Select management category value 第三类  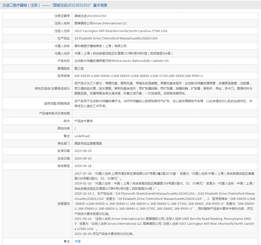click(79, 68)
